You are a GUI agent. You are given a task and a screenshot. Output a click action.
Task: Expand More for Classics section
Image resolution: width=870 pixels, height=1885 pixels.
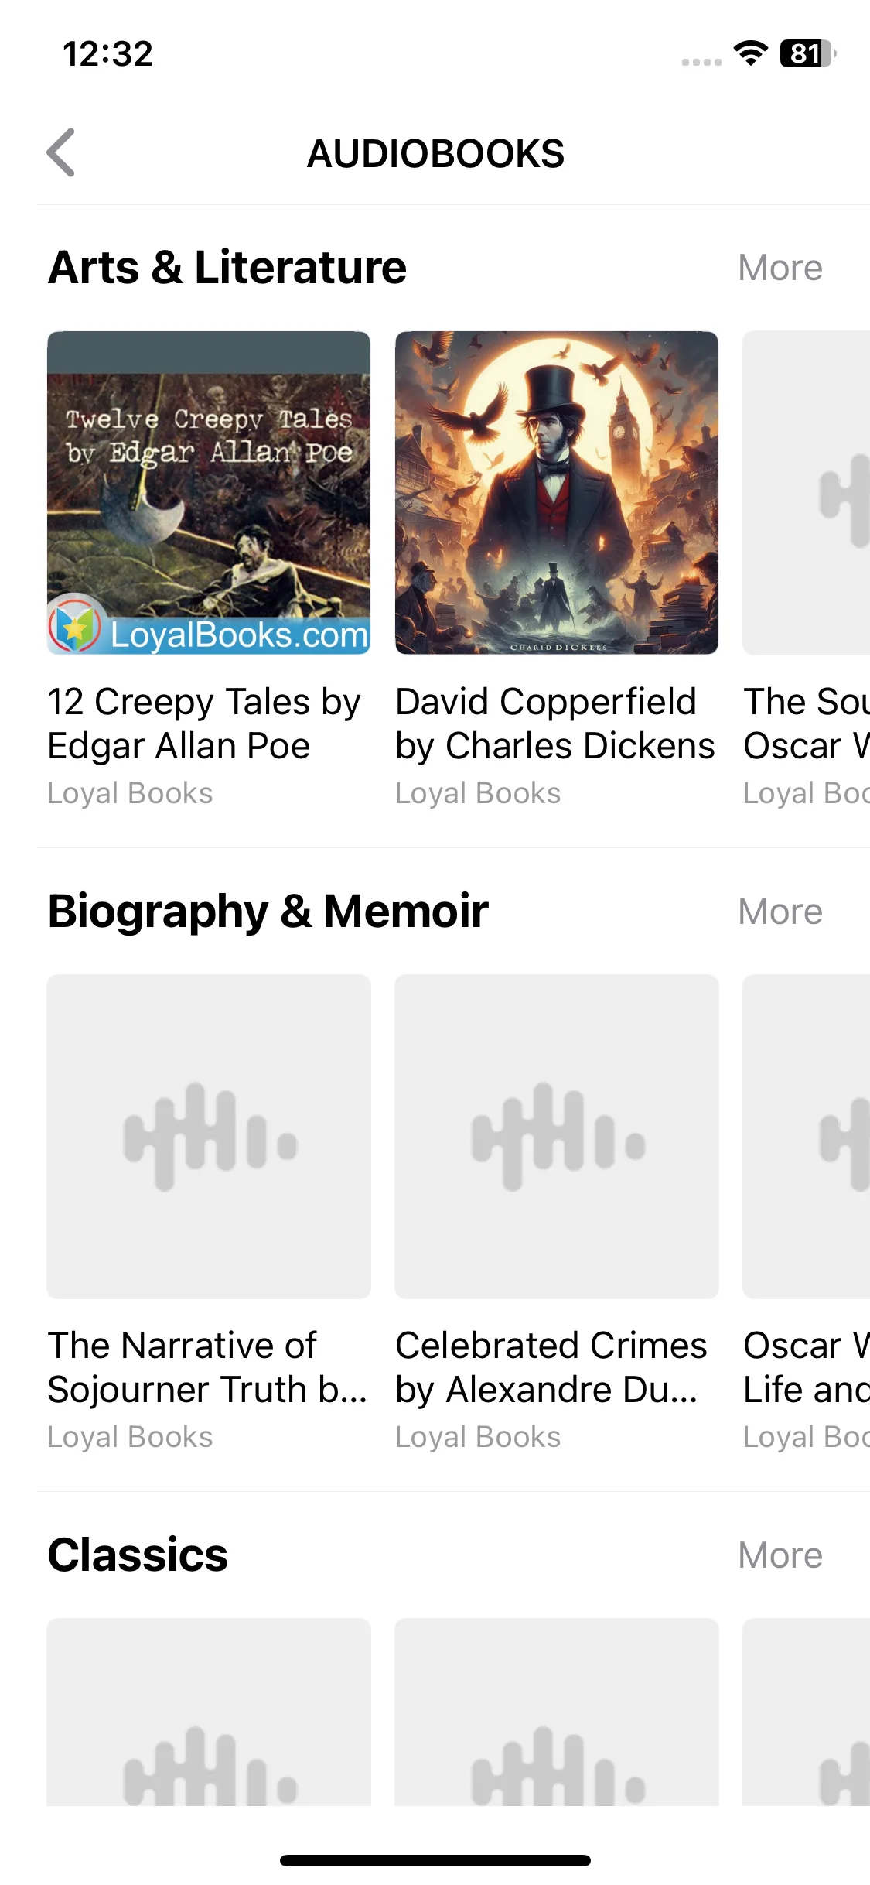click(780, 1555)
